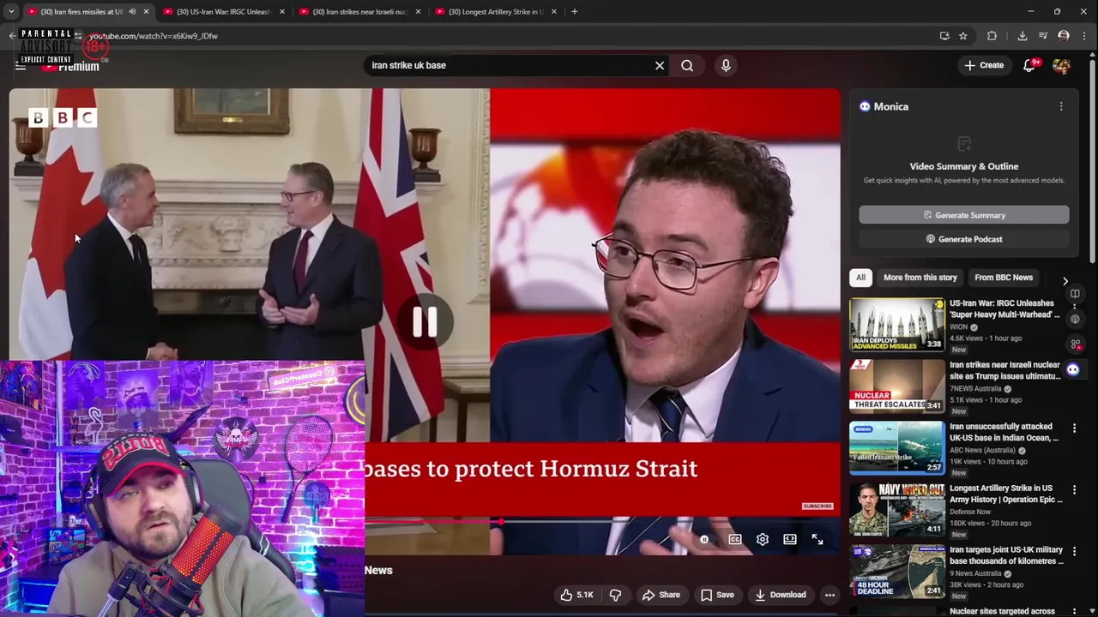Open options for the Longest Artillery Strike video
Image resolution: width=1098 pixels, height=617 pixels.
[1074, 489]
